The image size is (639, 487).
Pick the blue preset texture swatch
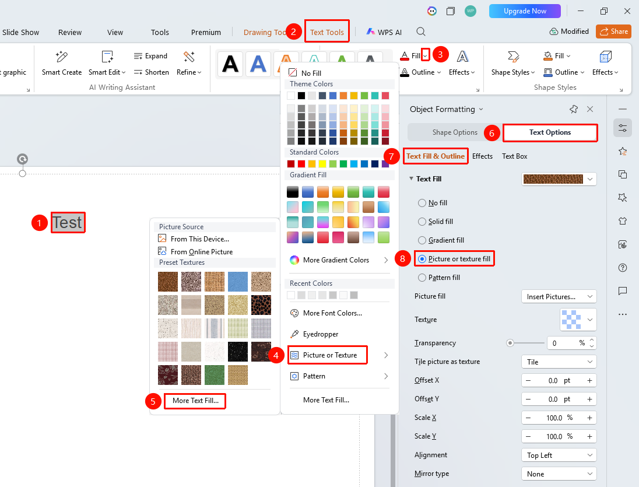pos(238,282)
